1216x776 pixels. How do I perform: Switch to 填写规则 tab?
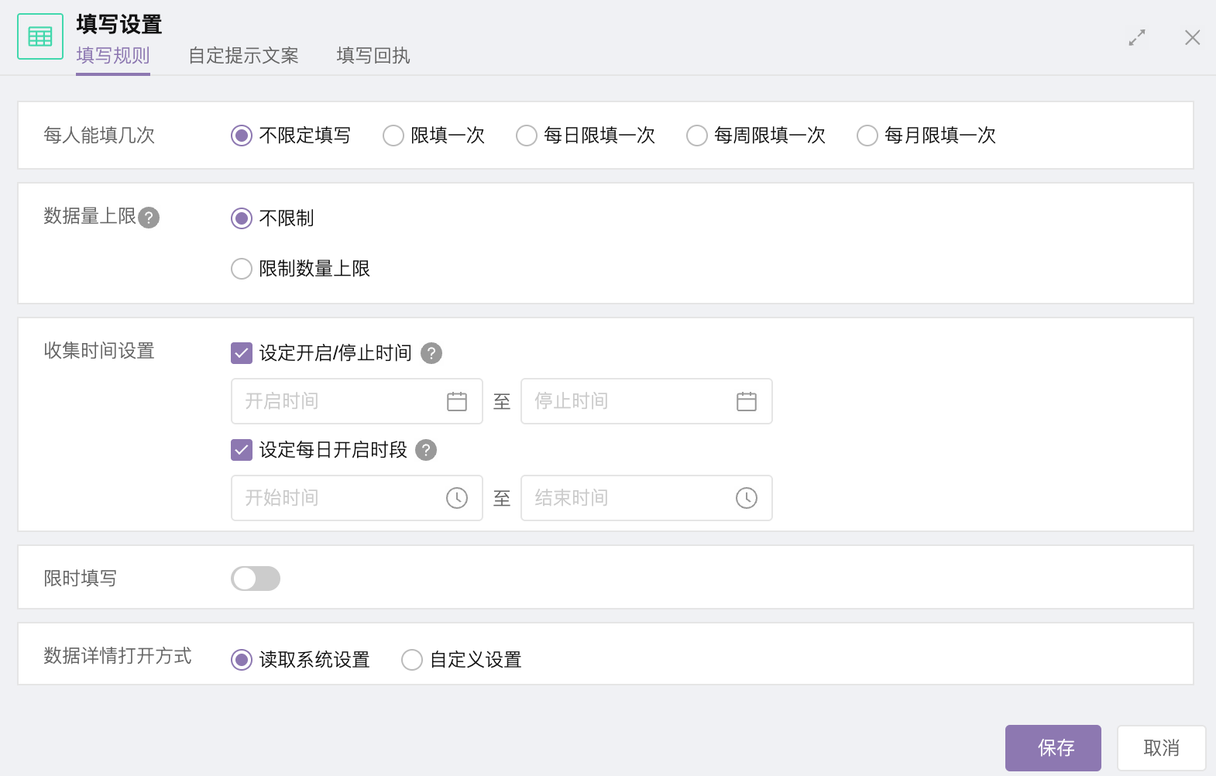pyautogui.click(x=113, y=56)
